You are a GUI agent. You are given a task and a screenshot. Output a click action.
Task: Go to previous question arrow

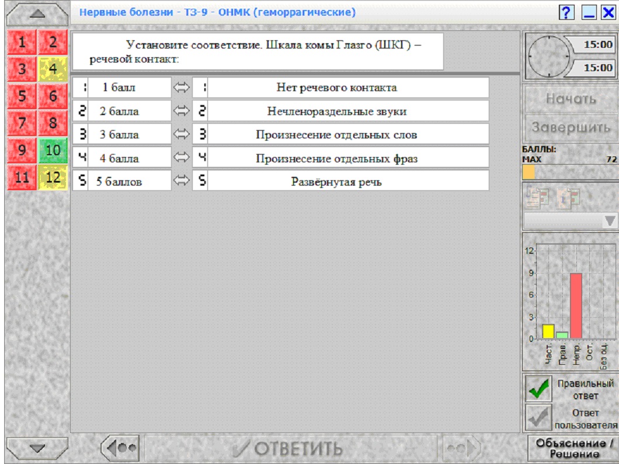pos(120,448)
